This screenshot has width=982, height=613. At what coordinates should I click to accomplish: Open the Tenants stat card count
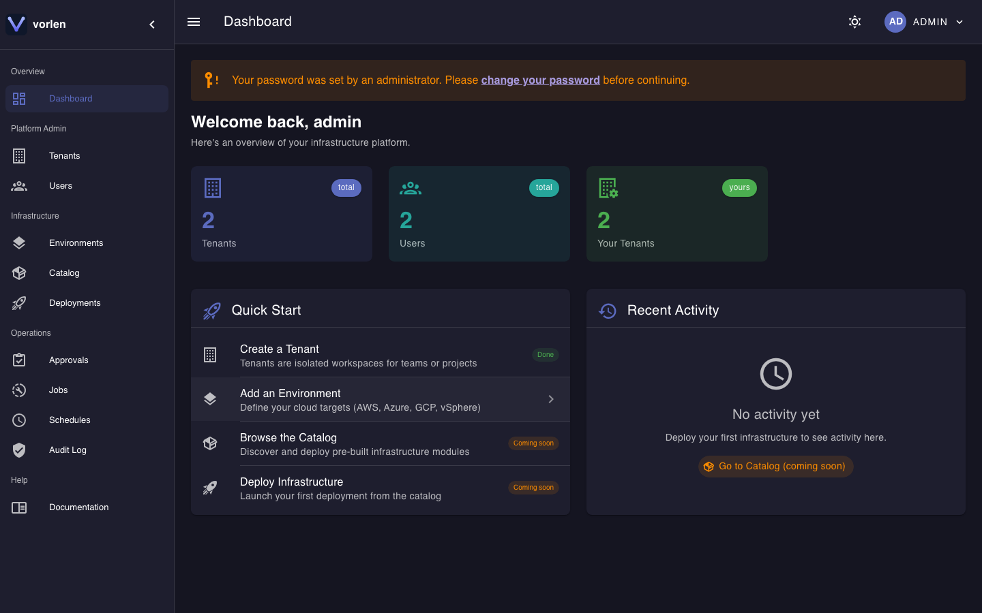click(x=209, y=220)
